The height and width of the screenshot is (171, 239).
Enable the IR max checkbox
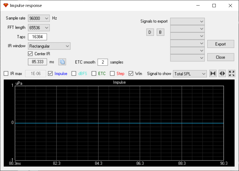pos(6,74)
